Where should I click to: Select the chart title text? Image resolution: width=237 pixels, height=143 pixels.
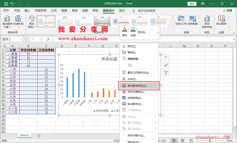click(x=109, y=59)
